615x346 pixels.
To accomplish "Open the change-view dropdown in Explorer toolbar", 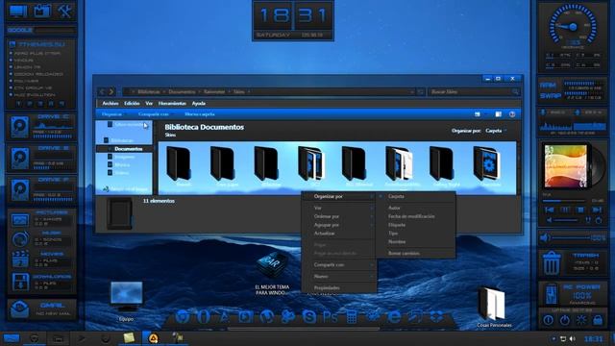I will [x=486, y=114].
